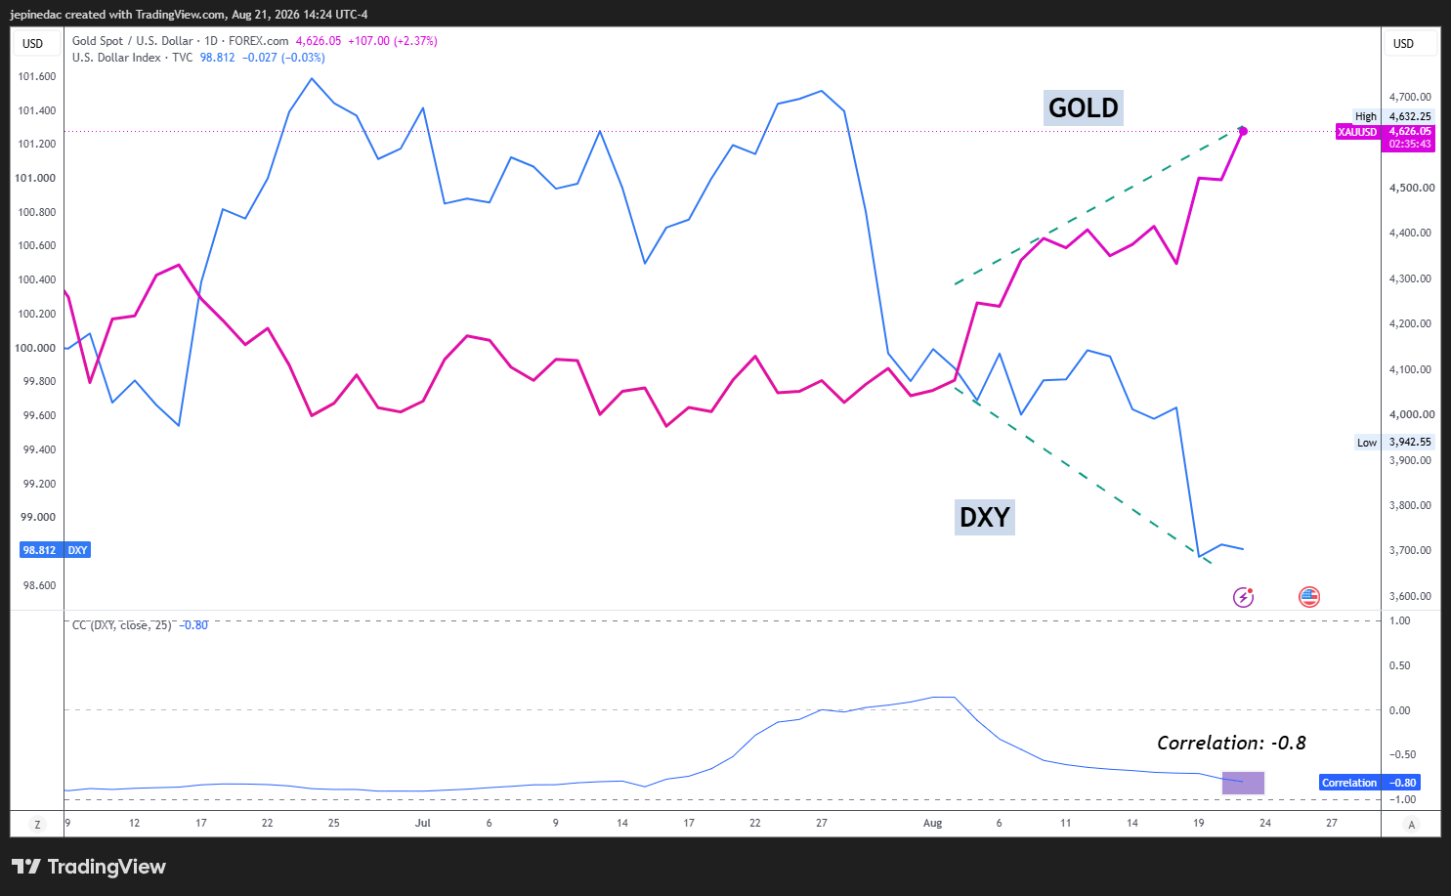Click the 4,500.00 level on the gold scale
Viewport: 1451px width, 896px height.
click(x=1410, y=188)
